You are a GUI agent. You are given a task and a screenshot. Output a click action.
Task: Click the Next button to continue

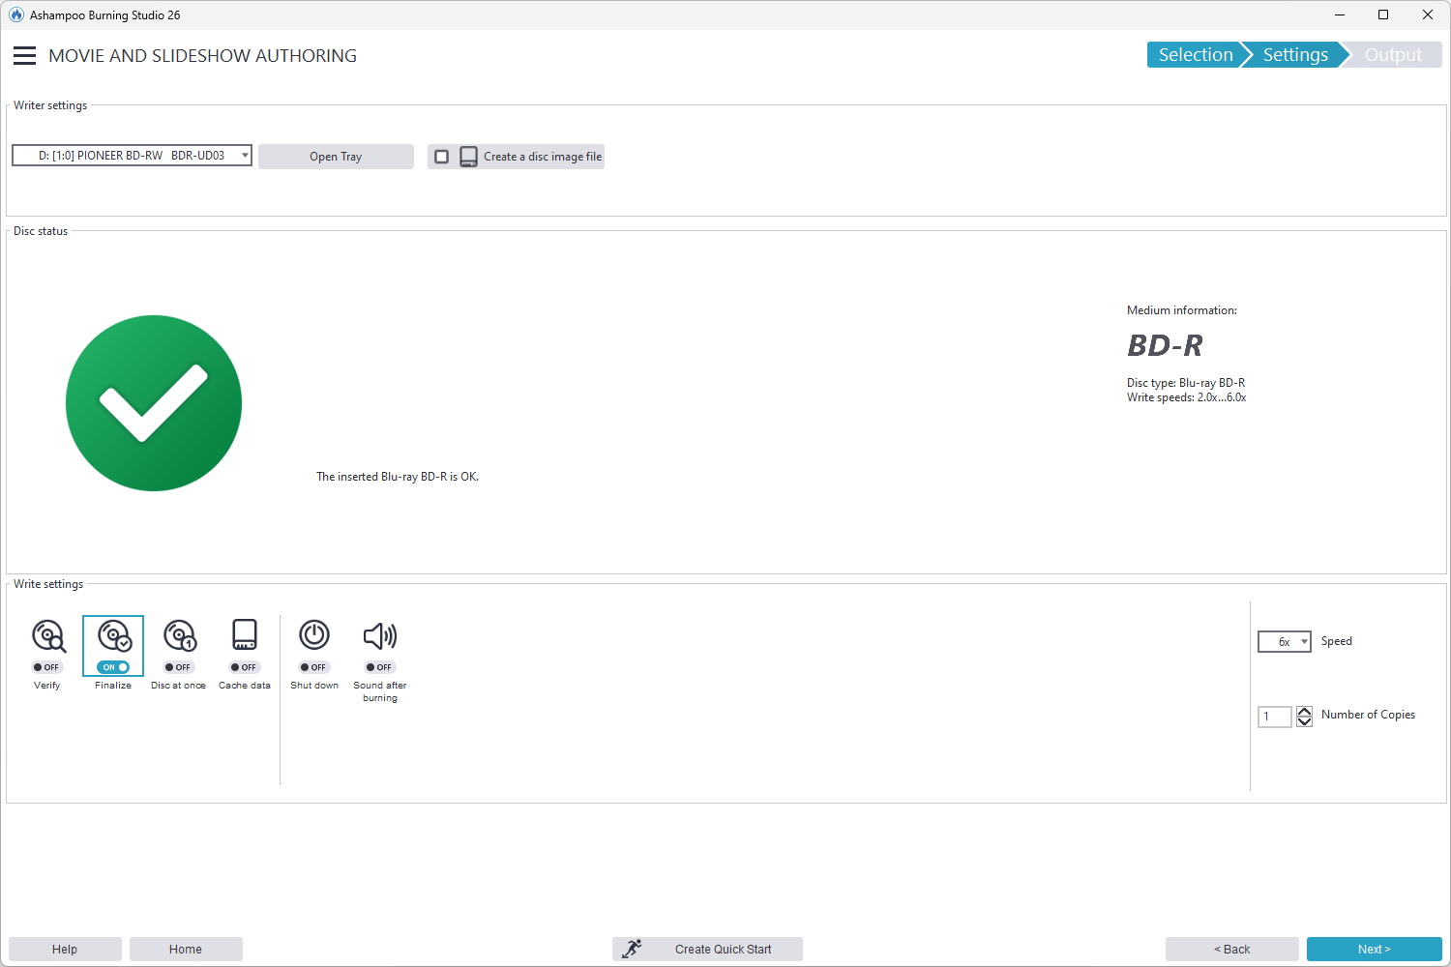tap(1373, 949)
